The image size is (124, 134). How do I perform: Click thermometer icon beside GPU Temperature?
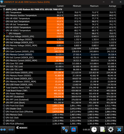pos(4,12)
